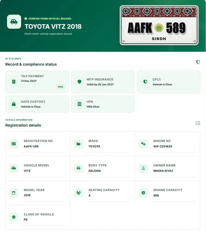Click the car icon beside Toyota Vitz 2018

click(x=14, y=22)
